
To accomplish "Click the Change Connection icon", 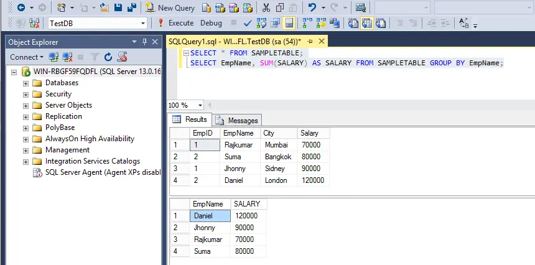I will [34, 23].
